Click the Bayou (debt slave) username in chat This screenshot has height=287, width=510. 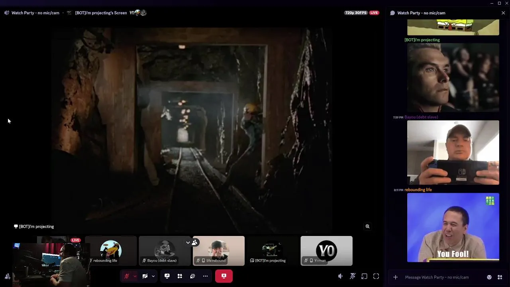coord(421,117)
